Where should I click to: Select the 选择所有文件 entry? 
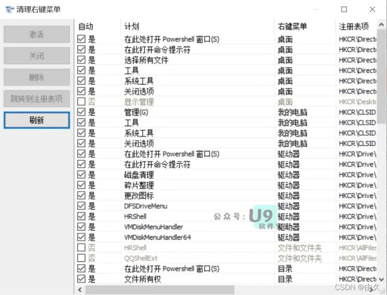coord(146,60)
